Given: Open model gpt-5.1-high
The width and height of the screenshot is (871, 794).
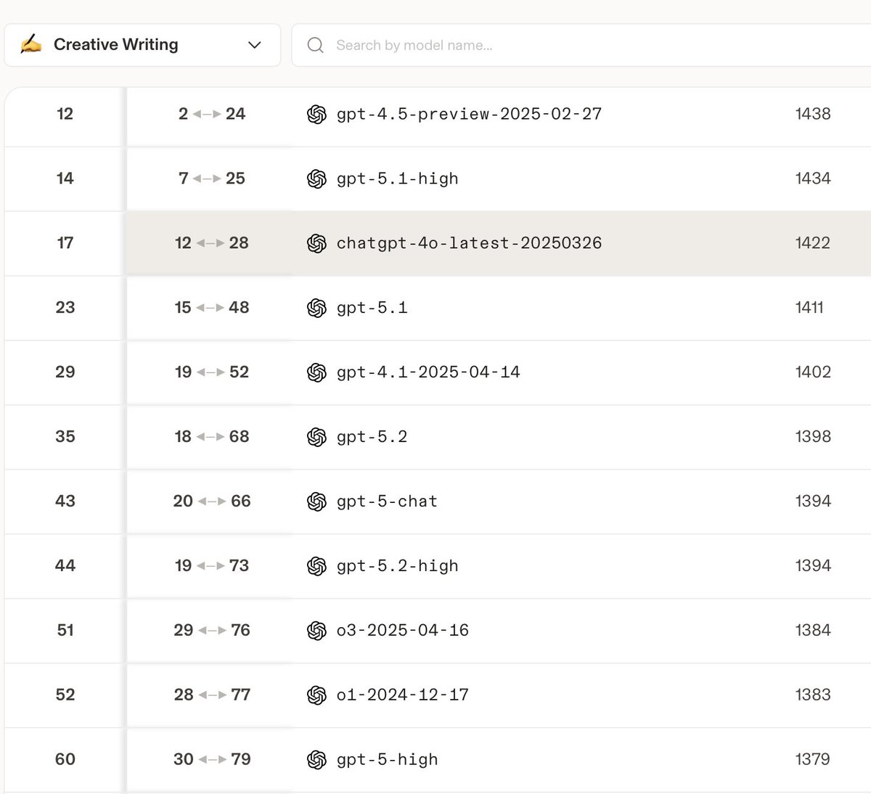Looking at the screenshot, I should 398,179.
